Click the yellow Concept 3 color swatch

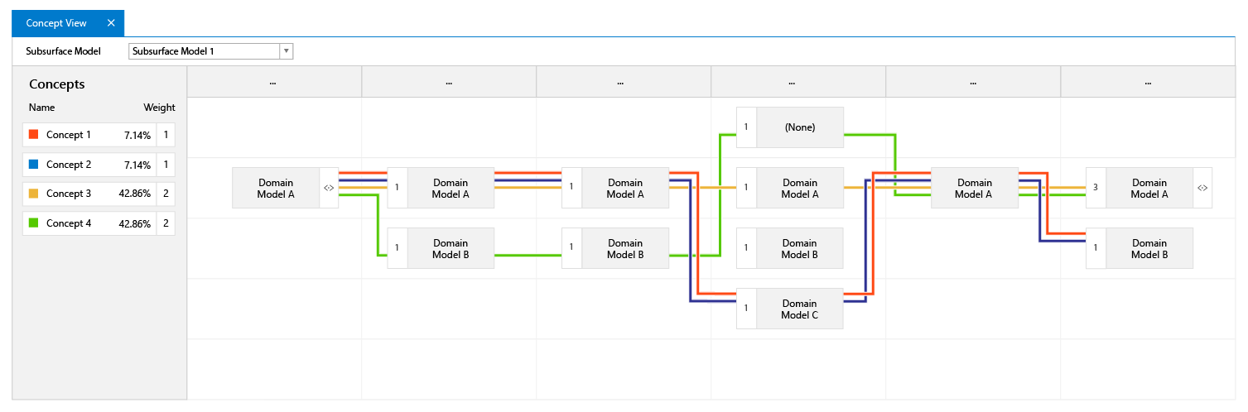[x=34, y=194]
